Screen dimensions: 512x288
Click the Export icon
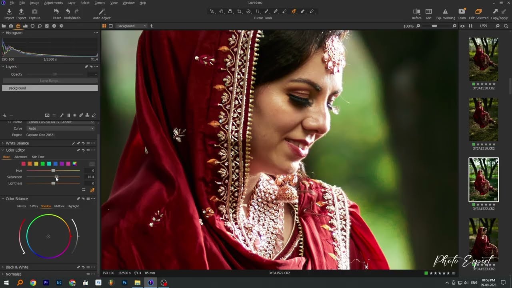coord(21,12)
